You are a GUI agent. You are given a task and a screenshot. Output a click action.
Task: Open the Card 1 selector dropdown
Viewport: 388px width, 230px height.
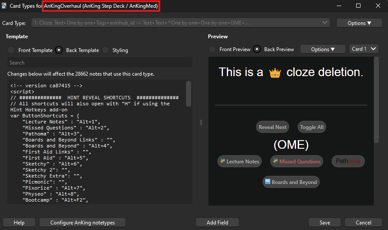(364, 49)
